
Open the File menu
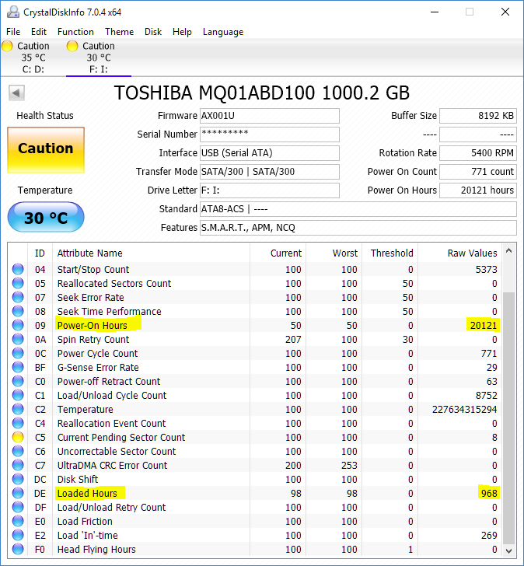coord(13,32)
